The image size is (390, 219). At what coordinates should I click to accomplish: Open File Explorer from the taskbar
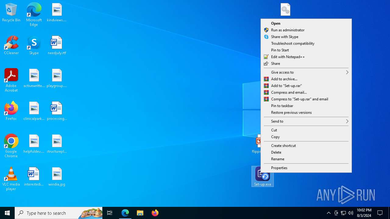pyautogui.click(x=140, y=213)
